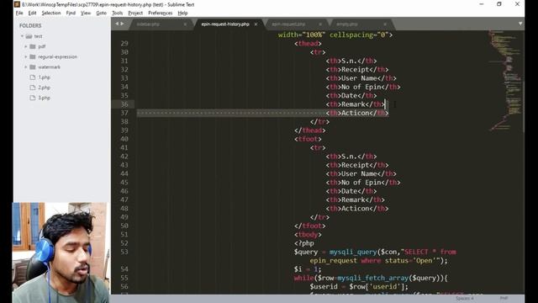538x303 pixels.
Task: Click the thead opening tag on line 29
Action: [x=308, y=44]
